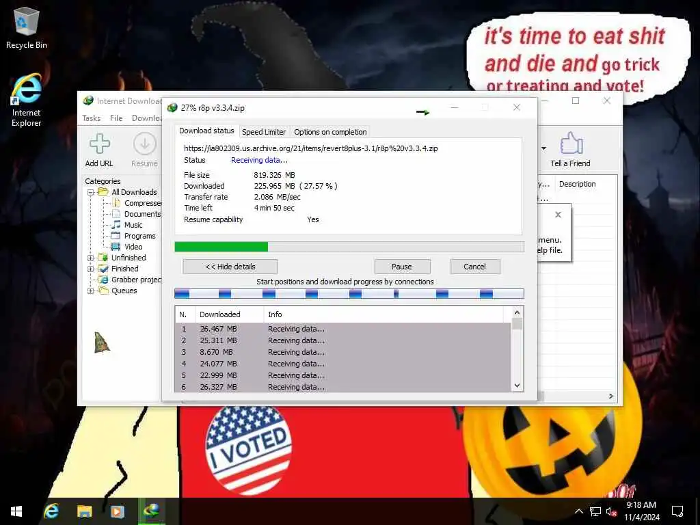
Task: Select connection row 1 with 26.467 MB
Action: coord(343,329)
